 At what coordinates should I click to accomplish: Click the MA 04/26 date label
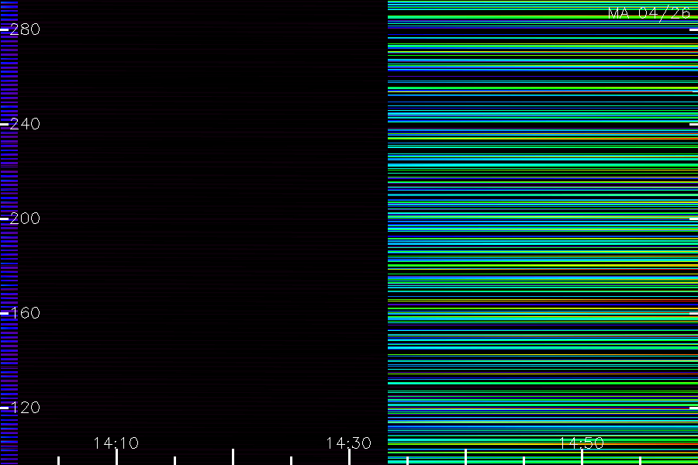click(x=649, y=13)
